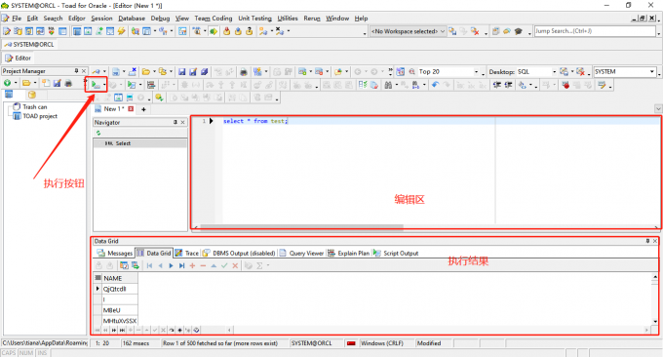Viewport: 663px width, 357px height.
Task: Close the New 1 editor tab
Action: [131, 108]
